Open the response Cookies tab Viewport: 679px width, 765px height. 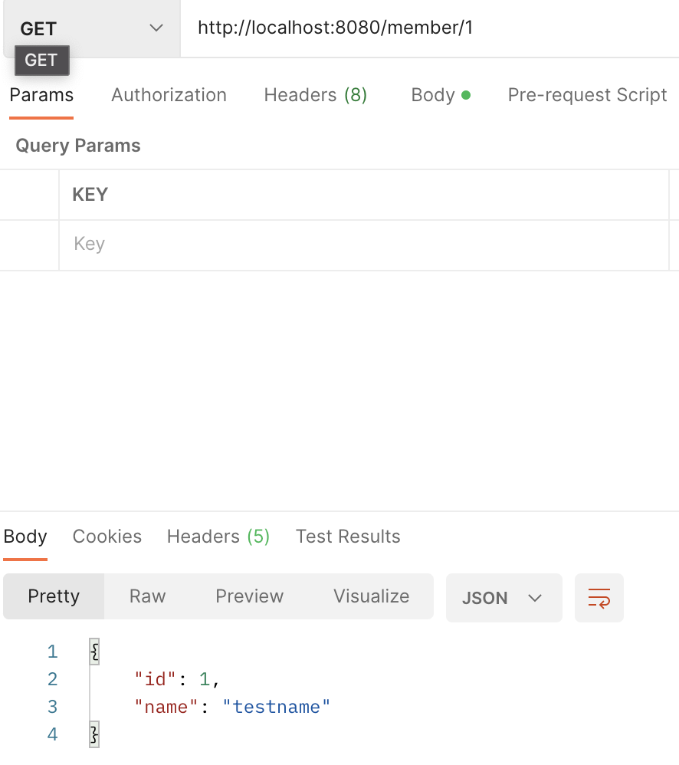(107, 536)
